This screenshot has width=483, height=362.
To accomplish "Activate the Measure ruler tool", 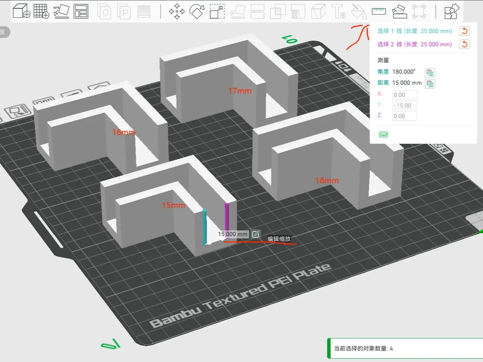I will 379,11.
